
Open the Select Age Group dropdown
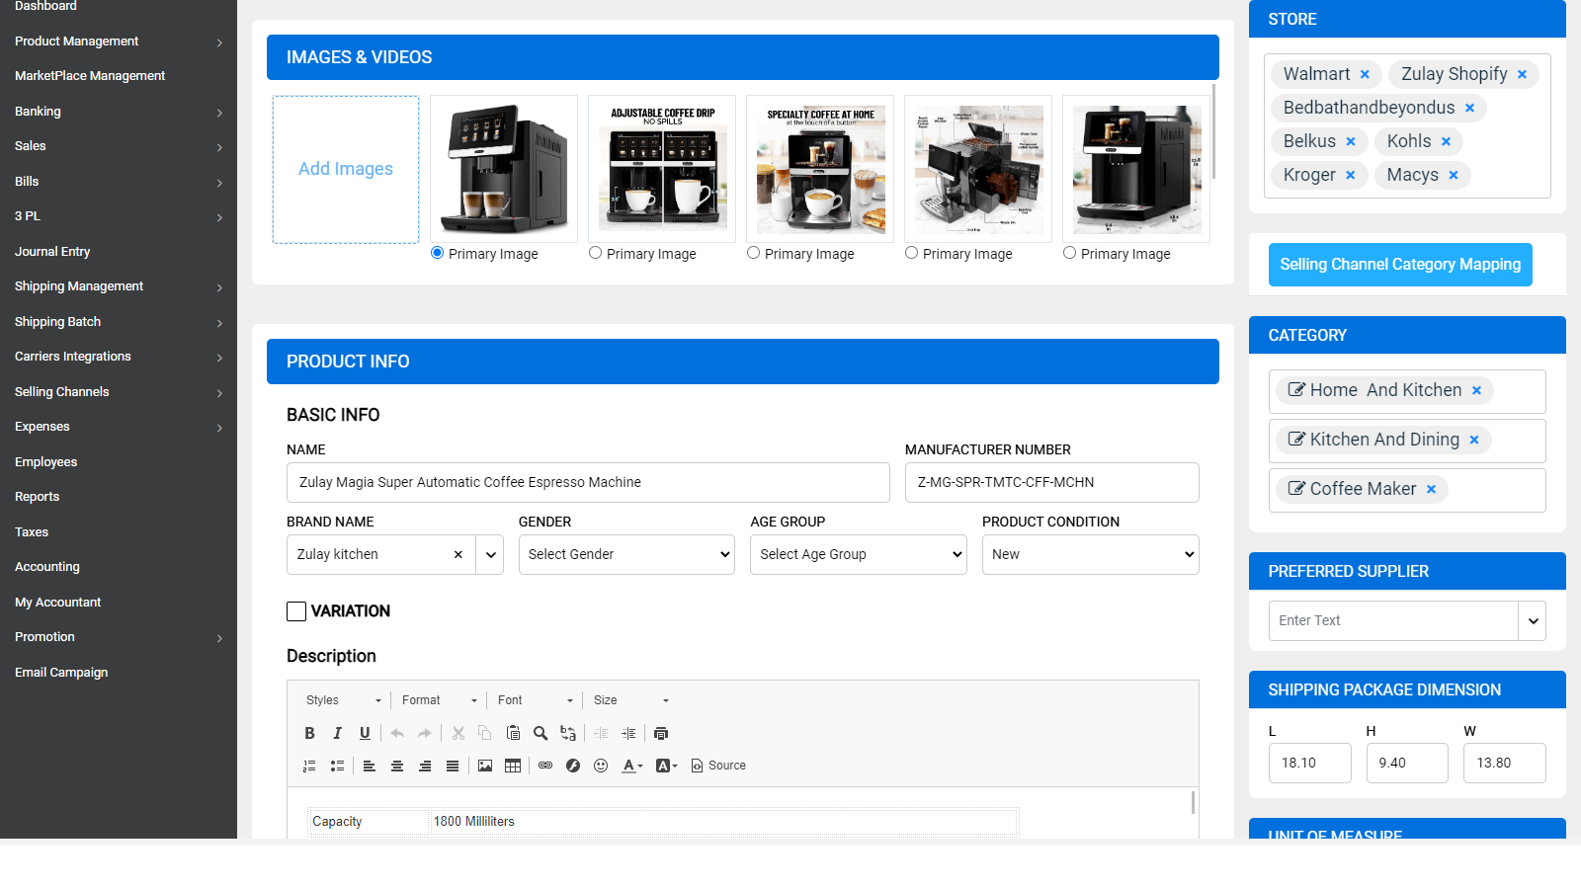(x=858, y=554)
